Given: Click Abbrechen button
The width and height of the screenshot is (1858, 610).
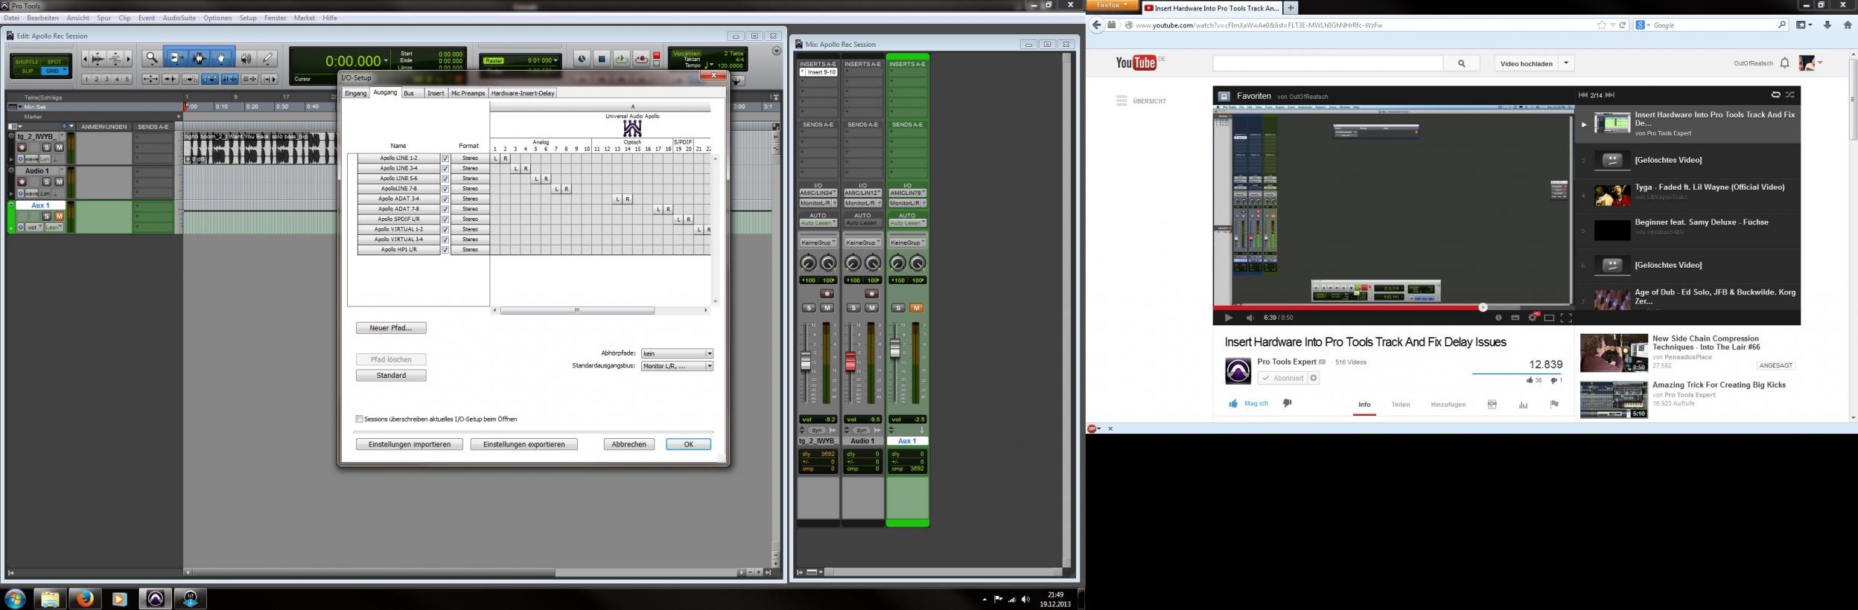Looking at the screenshot, I should click(629, 444).
